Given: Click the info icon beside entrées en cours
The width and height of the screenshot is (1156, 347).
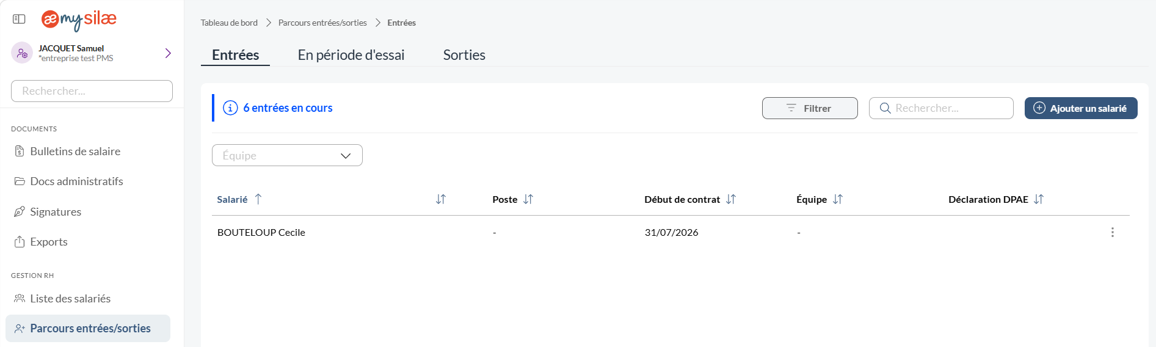Looking at the screenshot, I should [x=230, y=108].
